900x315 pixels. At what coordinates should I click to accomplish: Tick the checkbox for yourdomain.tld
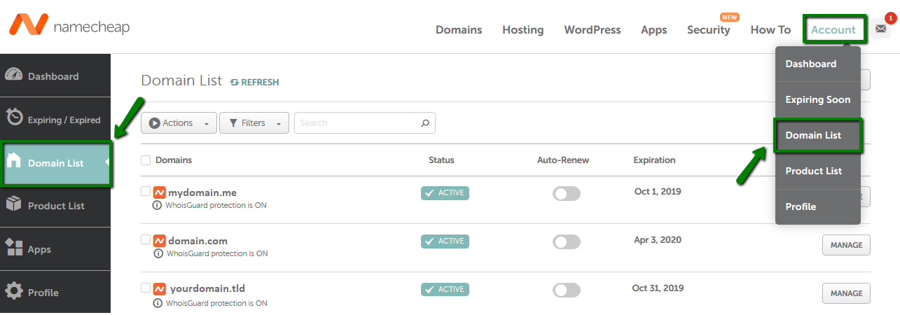tap(146, 288)
